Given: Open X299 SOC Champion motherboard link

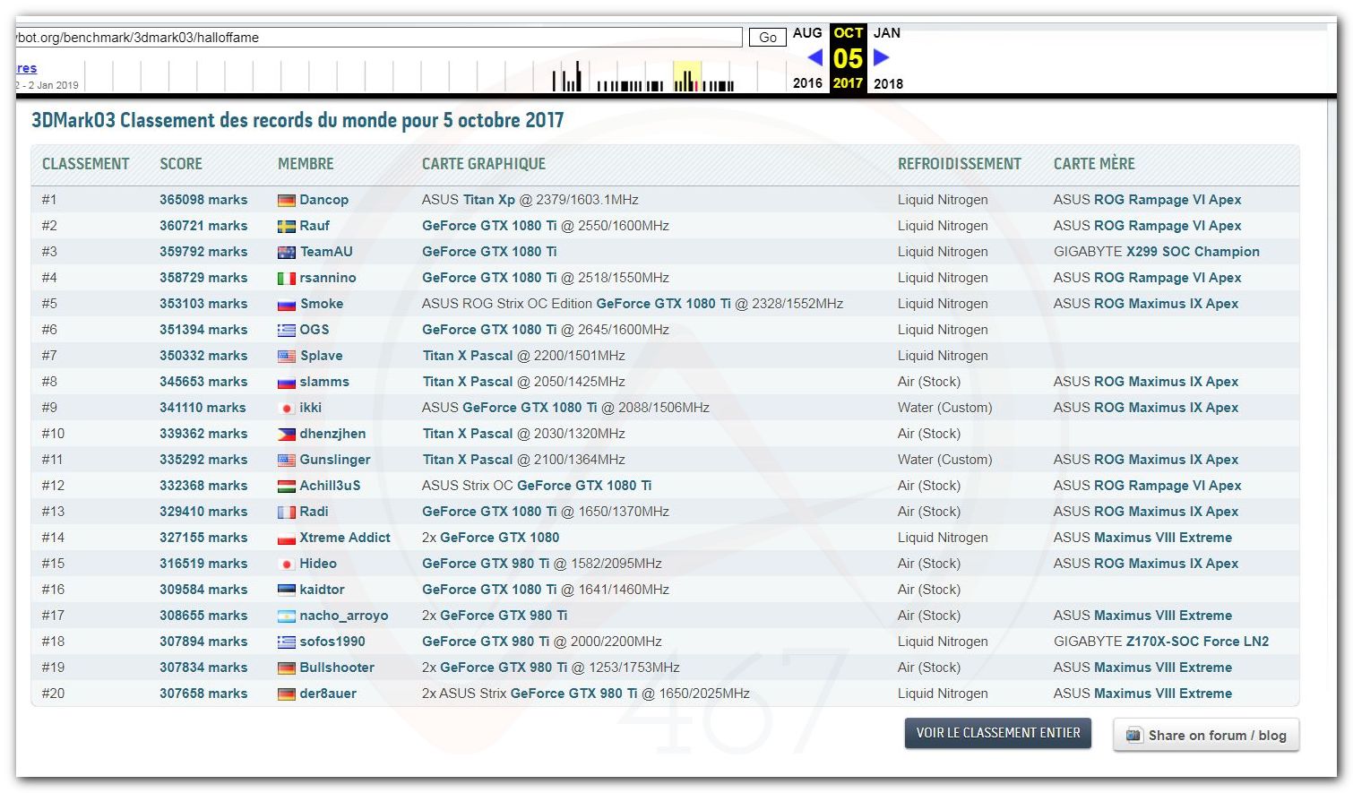Looking at the screenshot, I should pyautogui.click(x=1193, y=252).
